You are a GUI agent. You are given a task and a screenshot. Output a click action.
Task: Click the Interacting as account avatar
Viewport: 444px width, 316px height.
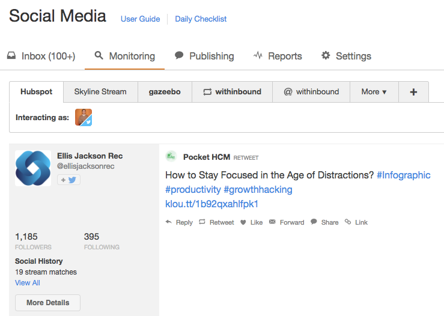84,117
